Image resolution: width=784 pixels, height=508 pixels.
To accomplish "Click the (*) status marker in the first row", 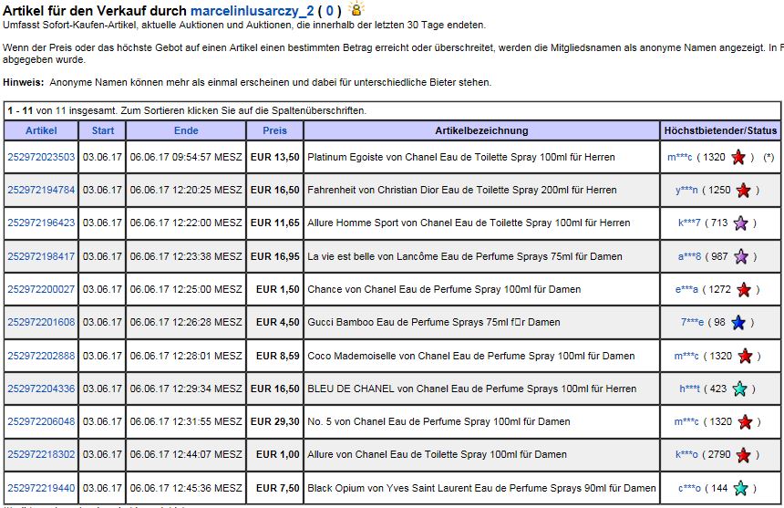I will pyautogui.click(x=769, y=158).
